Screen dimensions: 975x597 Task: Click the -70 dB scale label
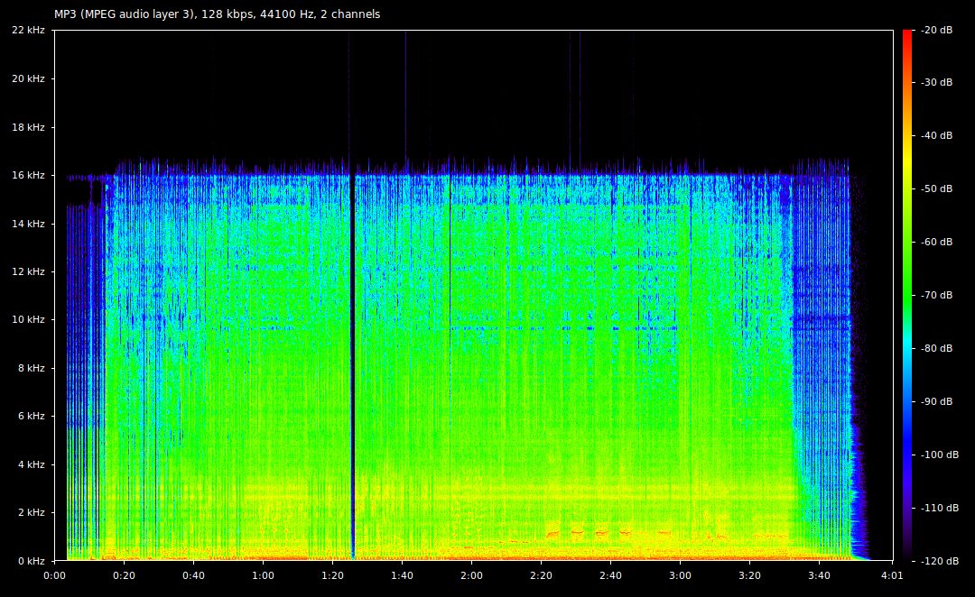(936, 295)
